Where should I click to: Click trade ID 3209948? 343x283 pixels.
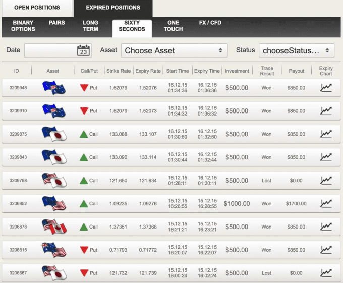click(18, 88)
